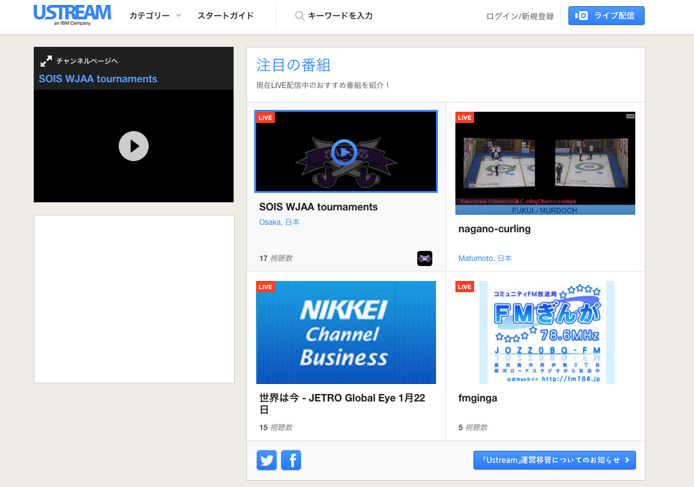Play SOIS WJAA tournaments featured thumbnail
694x487 pixels.
(345, 151)
